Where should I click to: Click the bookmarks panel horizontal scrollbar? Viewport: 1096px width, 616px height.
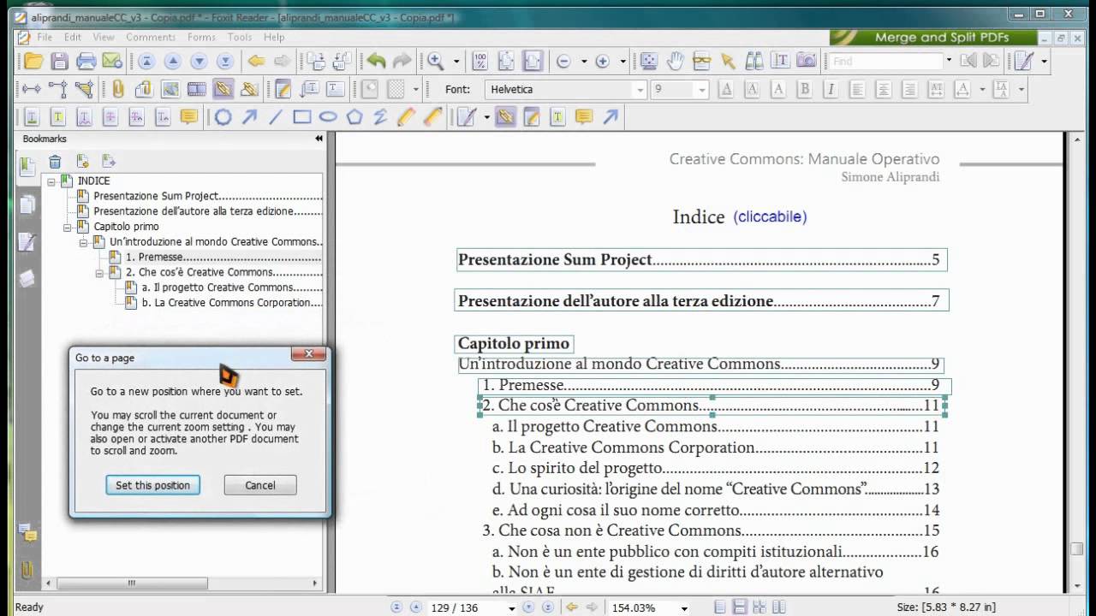pyautogui.click(x=131, y=583)
